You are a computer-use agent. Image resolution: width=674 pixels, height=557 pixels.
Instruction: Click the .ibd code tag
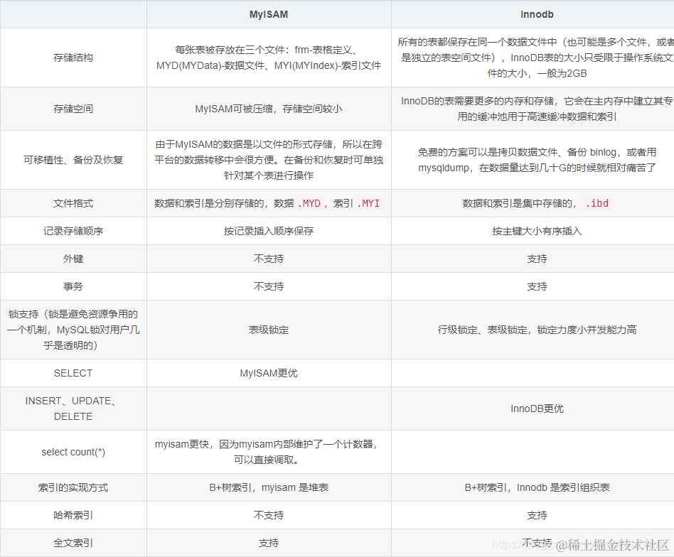(x=597, y=203)
